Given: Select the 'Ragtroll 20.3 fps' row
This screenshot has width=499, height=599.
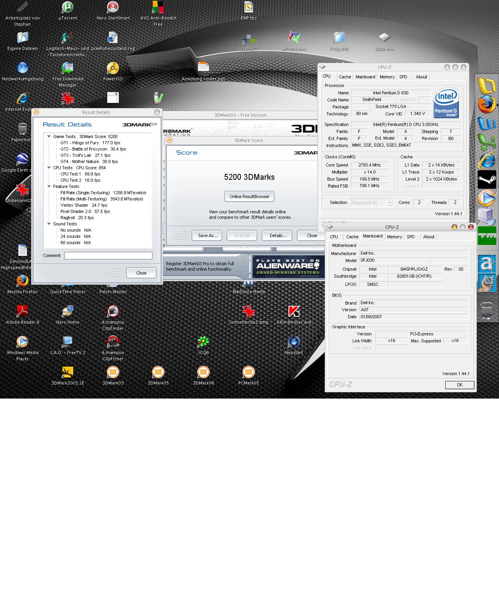Looking at the screenshot, I should tap(77, 218).
